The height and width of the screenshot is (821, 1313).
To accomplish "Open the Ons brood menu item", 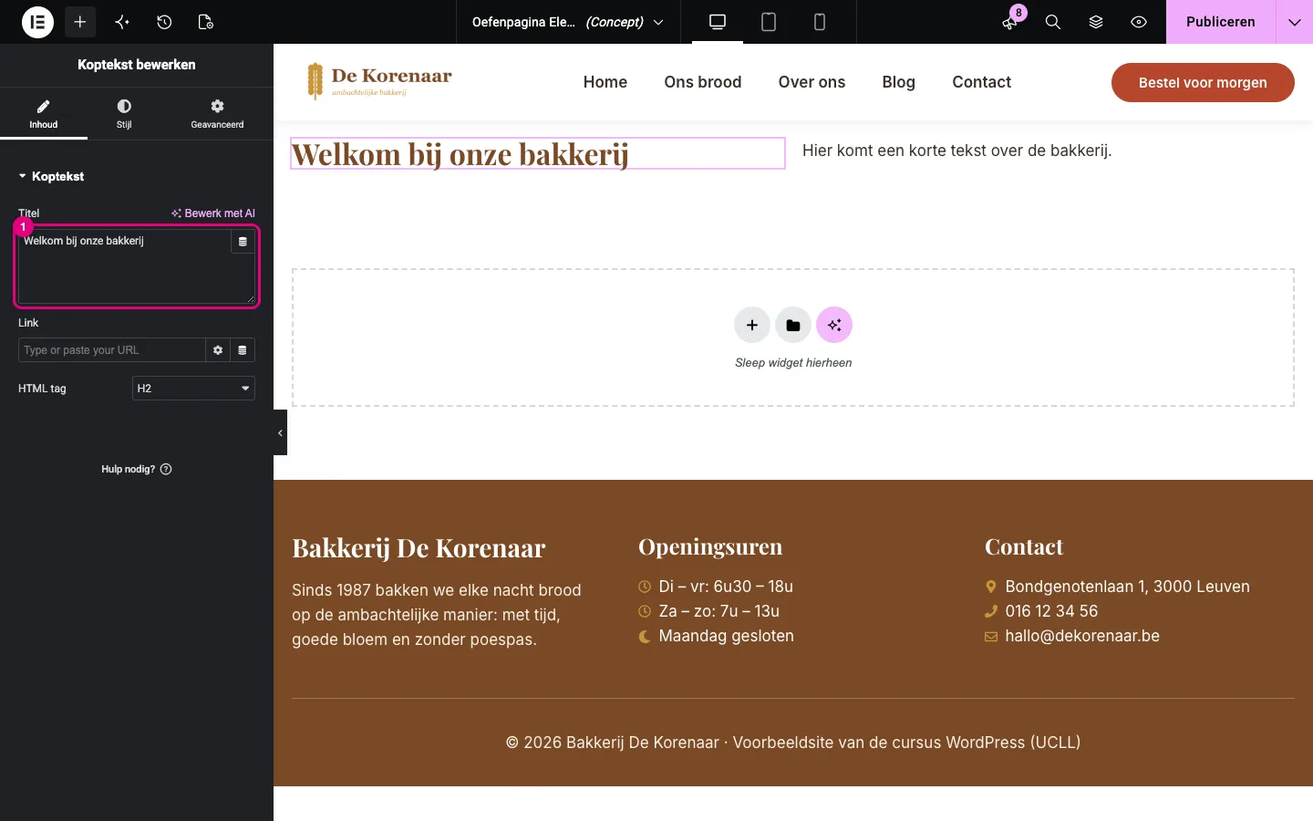I will [703, 82].
